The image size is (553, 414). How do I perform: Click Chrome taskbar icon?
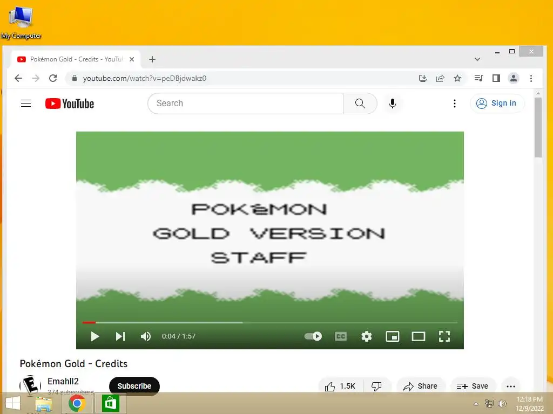[x=77, y=403]
